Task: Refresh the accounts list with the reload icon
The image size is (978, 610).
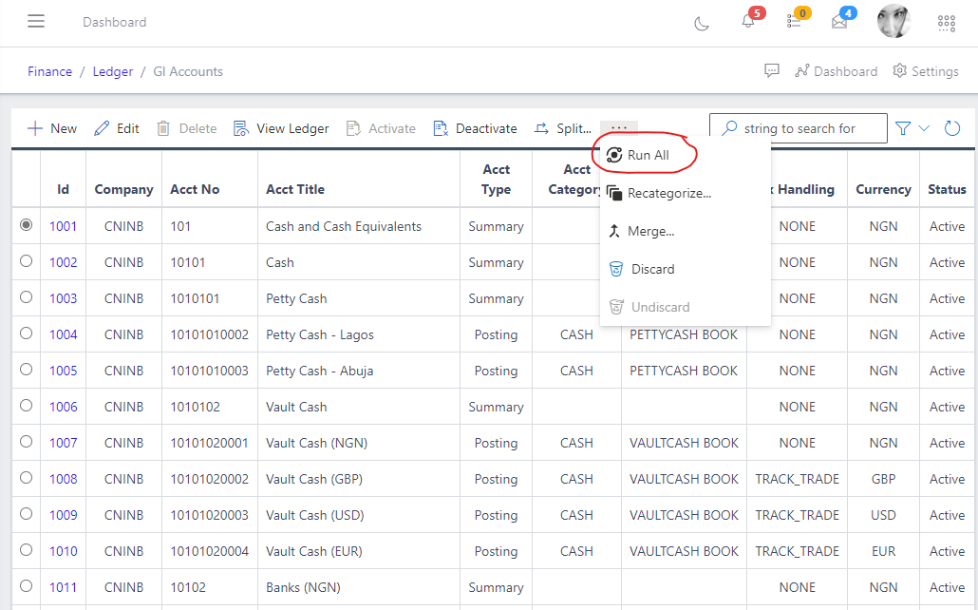Action: (951, 126)
